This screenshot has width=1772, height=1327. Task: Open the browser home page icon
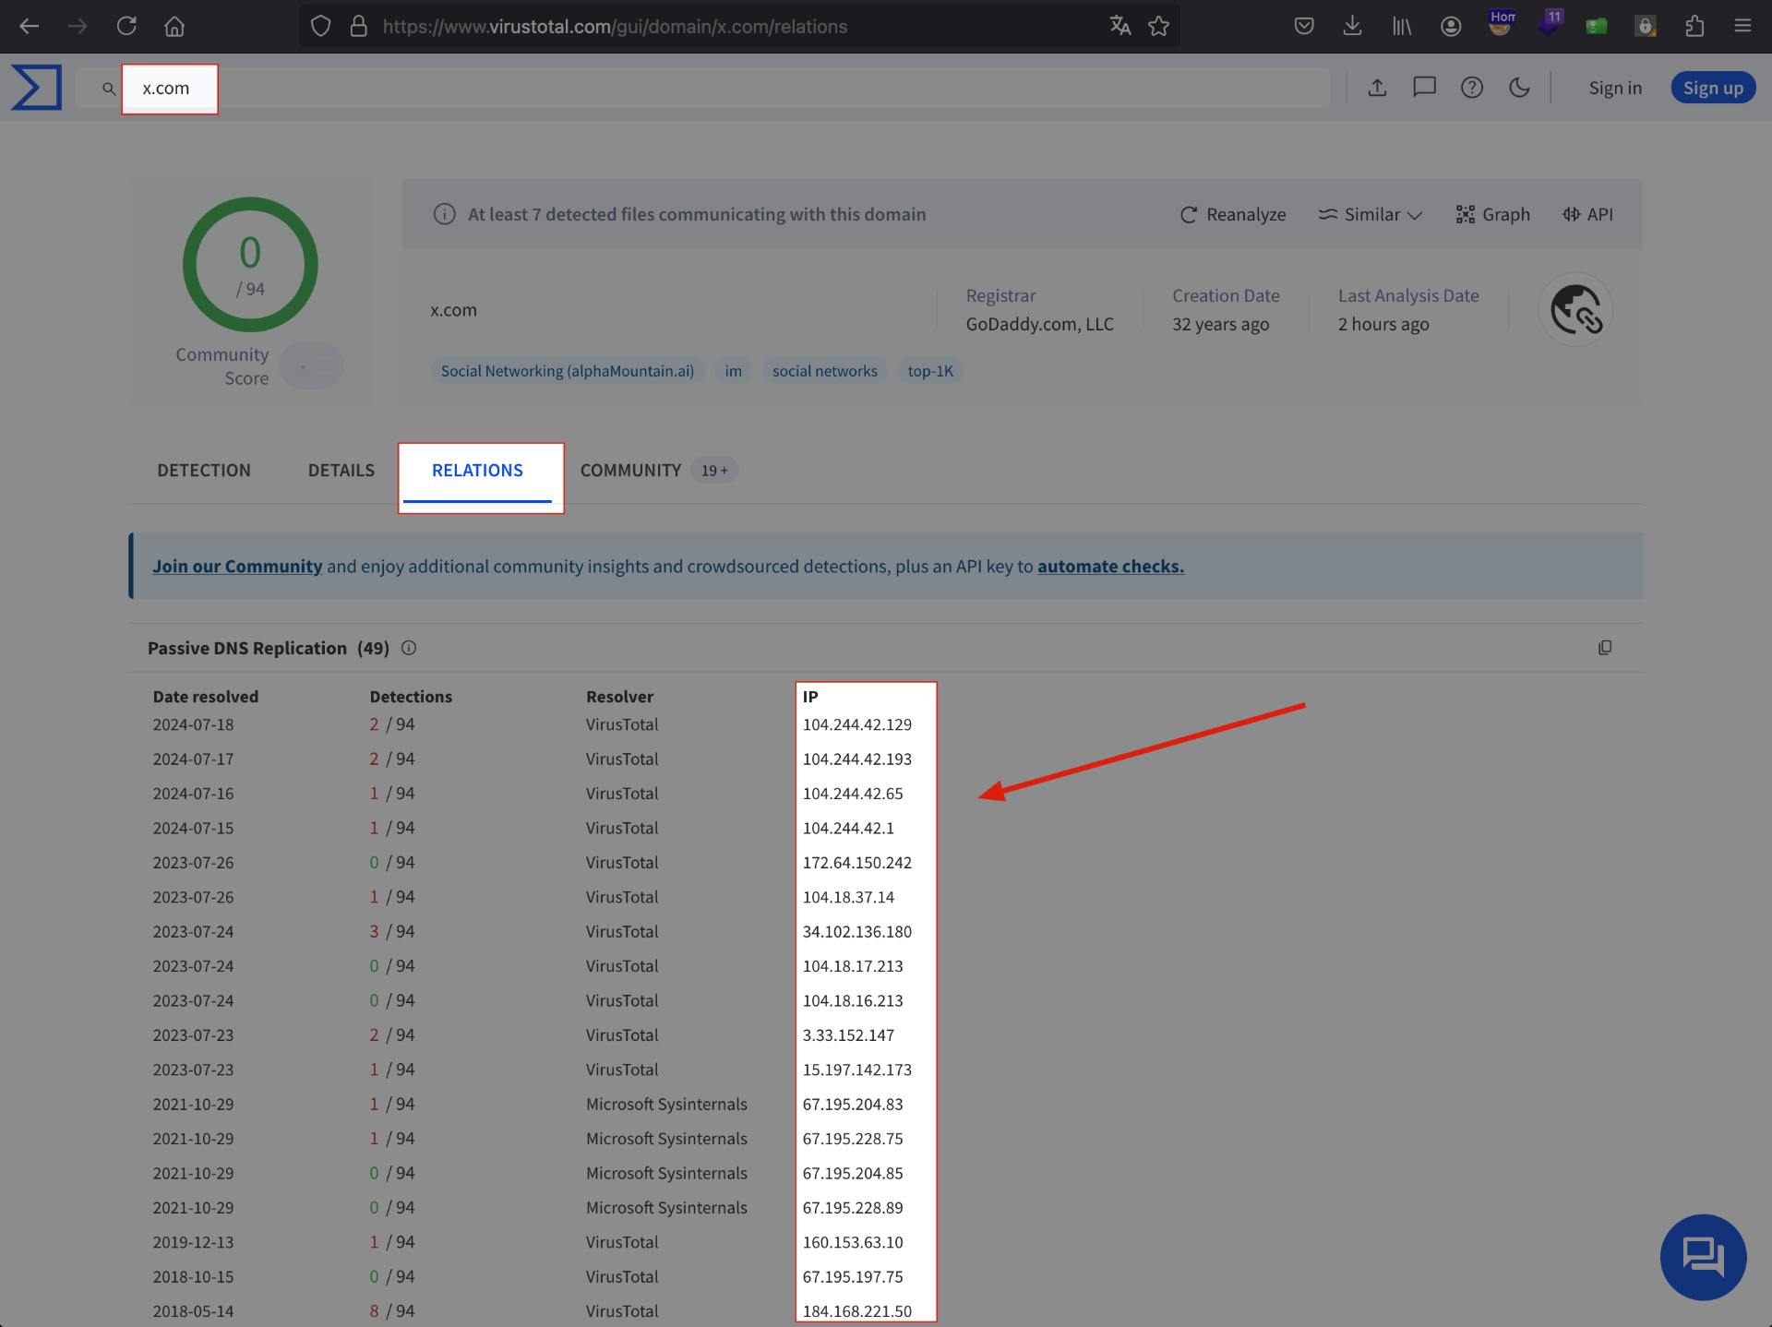tap(174, 26)
